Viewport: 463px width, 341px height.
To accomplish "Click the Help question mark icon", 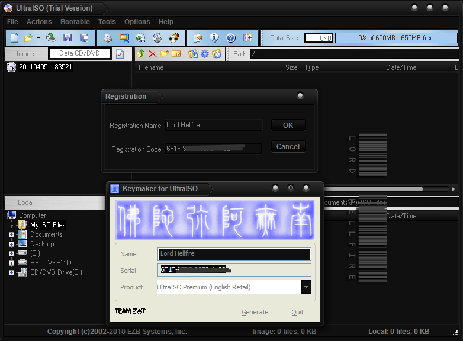I will point(231,38).
